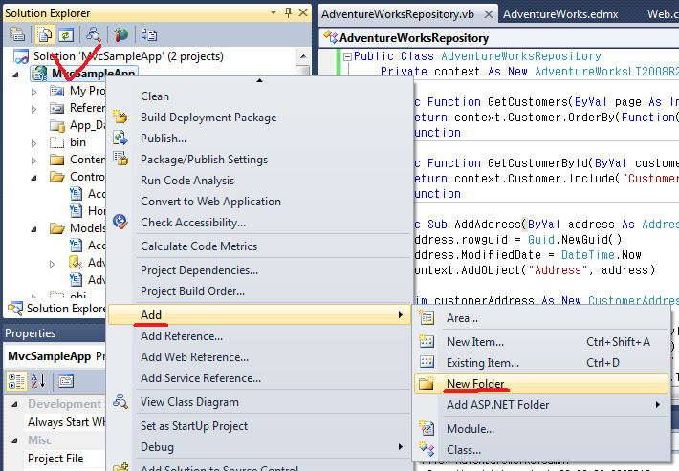Click the Properties icon in Solution Explorer toolbar
679x471 pixels.
click(17, 34)
